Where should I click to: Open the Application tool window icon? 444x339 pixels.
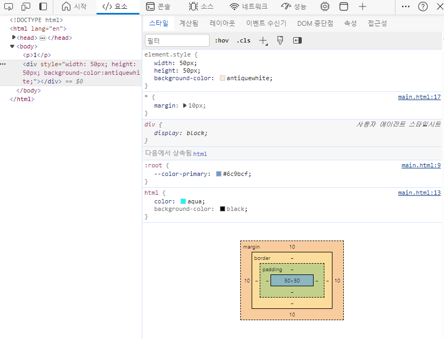(x=344, y=6)
